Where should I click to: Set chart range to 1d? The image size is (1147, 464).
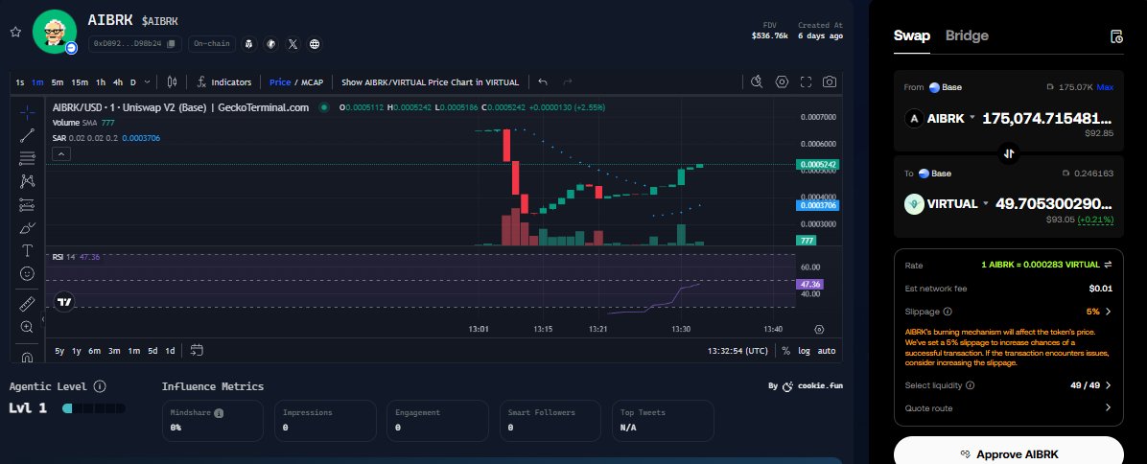[170, 351]
